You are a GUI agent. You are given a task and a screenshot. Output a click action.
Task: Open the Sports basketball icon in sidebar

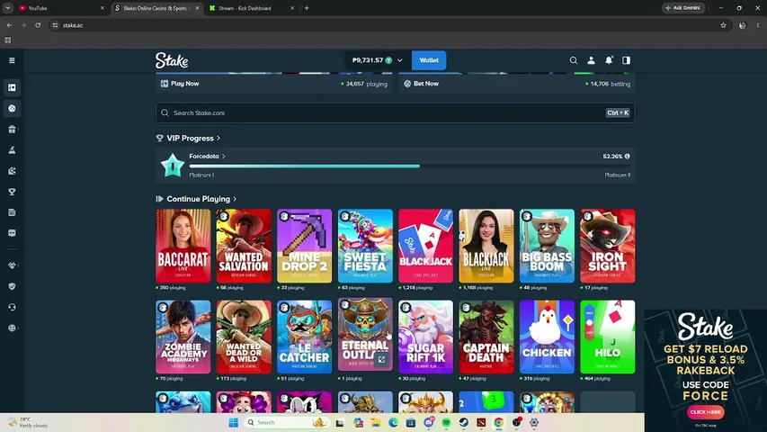pyautogui.click(x=12, y=108)
